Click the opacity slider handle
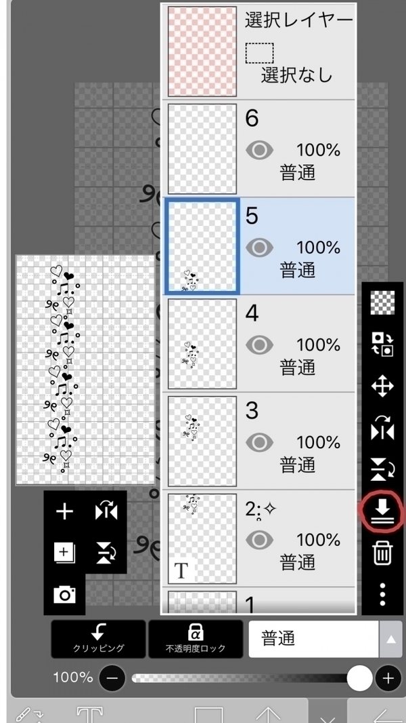 pos(359,678)
